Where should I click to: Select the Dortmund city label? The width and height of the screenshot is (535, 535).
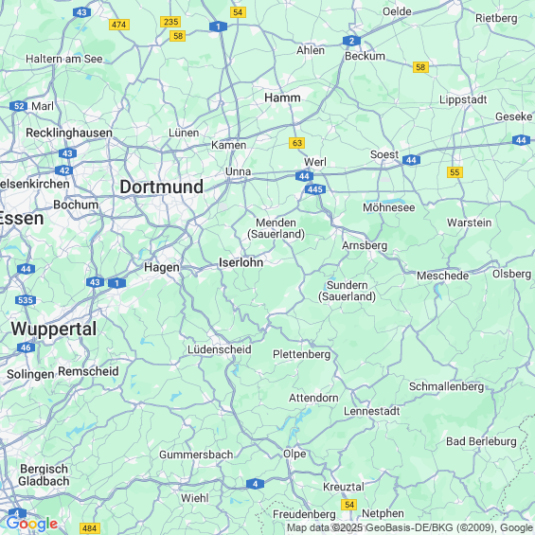point(161,187)
